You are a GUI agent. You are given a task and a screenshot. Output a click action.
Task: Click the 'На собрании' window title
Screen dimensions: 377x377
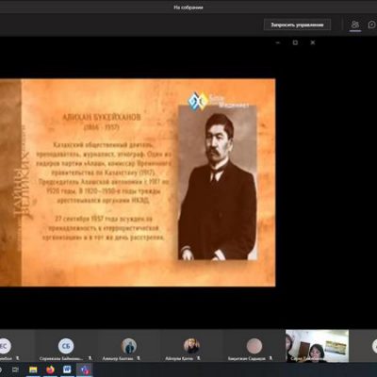(188, 7)
